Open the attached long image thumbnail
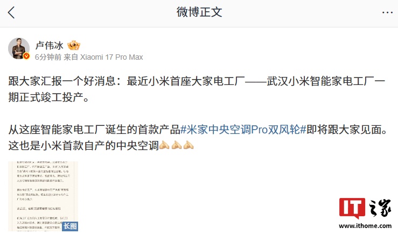This screenshot has width=398, height=234. (43, 196)
